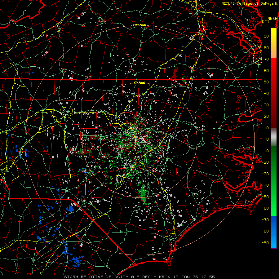This screenshot has height=279, width=279.
Task: Click the gray zero-velocity segment of color bar
Action: pos(274,137)
